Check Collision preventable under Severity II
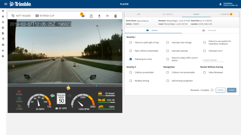This screenshot has height=135, width=241. coord(131,73)
